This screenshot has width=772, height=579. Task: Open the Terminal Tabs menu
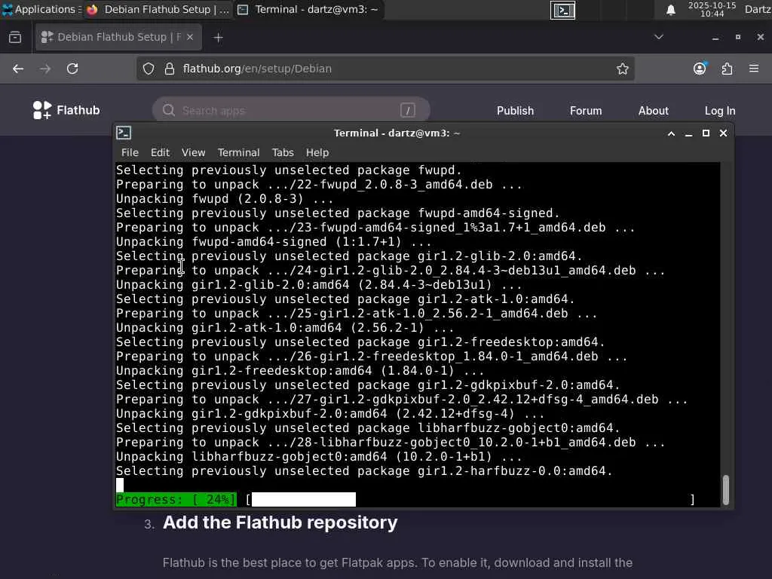click(x=283, y=152)
